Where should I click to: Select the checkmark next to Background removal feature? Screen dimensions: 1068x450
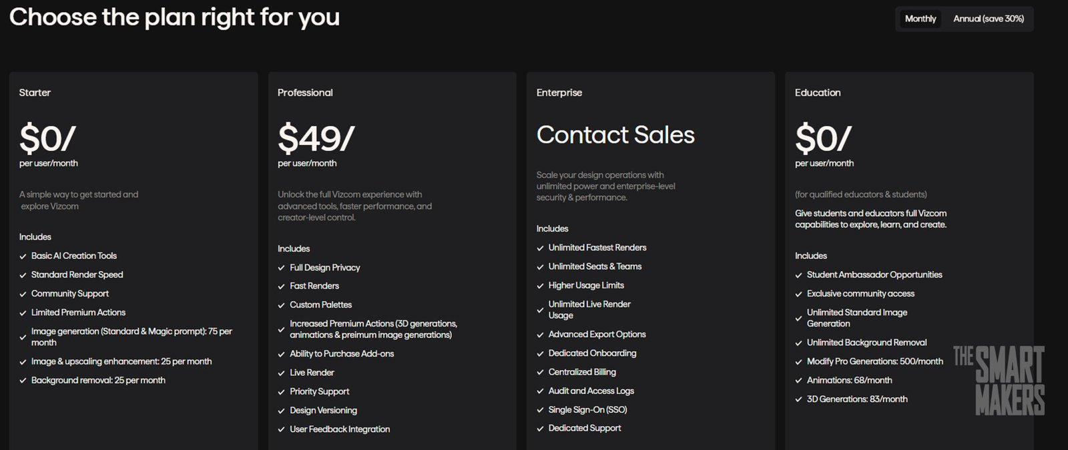pyautogui.click(x=22, y=380)
